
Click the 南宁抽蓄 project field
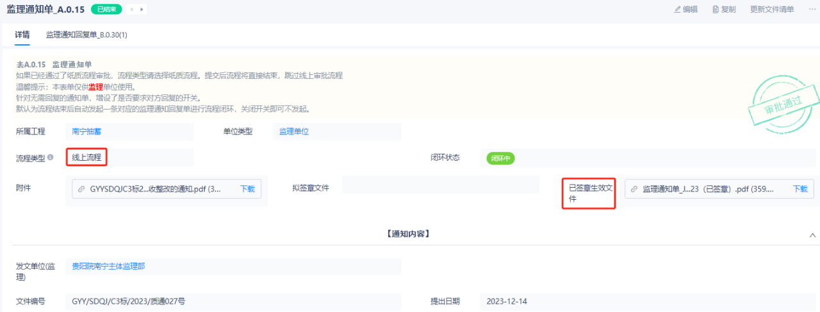(129, 131)
